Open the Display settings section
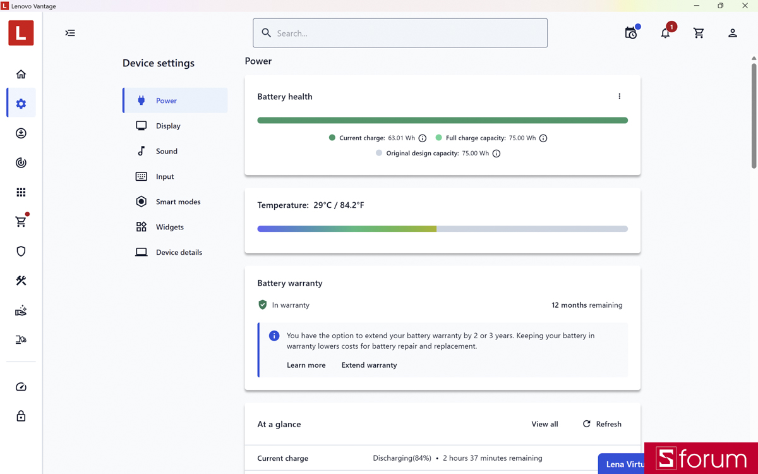 (175, 126)
